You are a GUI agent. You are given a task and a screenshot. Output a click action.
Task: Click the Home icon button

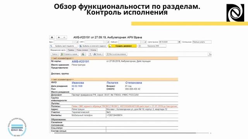coord(52,37)
